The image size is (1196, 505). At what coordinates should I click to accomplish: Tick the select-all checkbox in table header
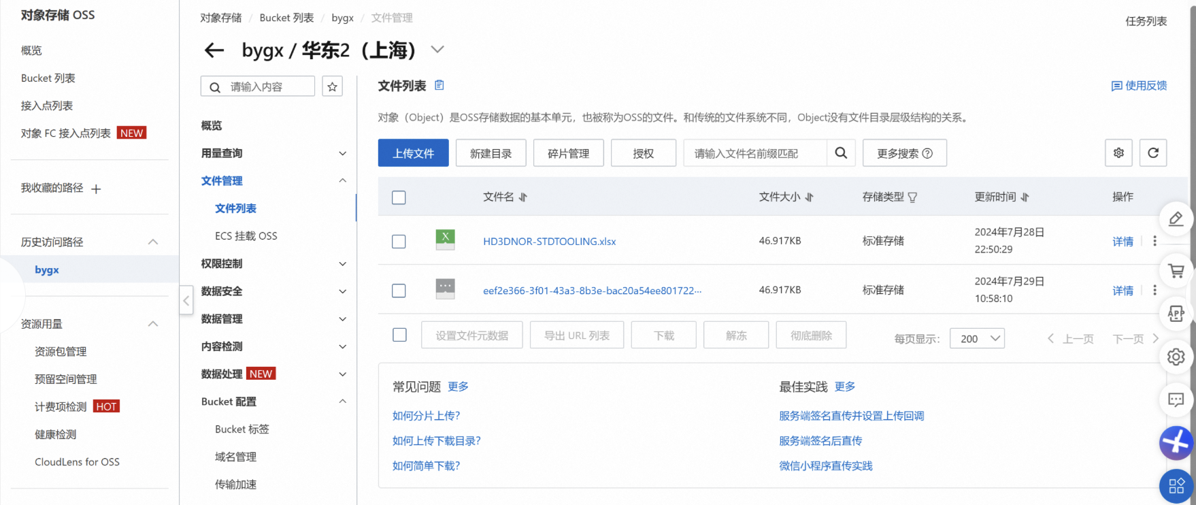click(x=399, y=197)
